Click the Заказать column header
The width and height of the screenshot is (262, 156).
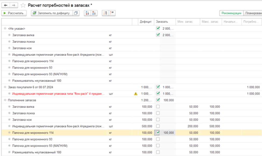tap(165, 22)
